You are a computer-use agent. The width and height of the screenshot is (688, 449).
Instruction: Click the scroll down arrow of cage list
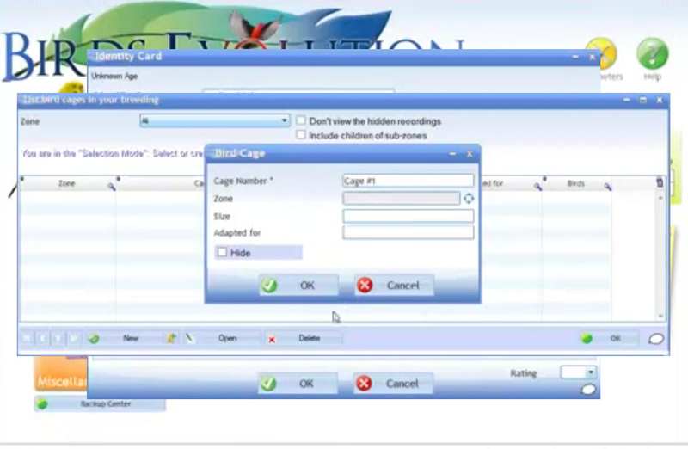tap(660, 316)
